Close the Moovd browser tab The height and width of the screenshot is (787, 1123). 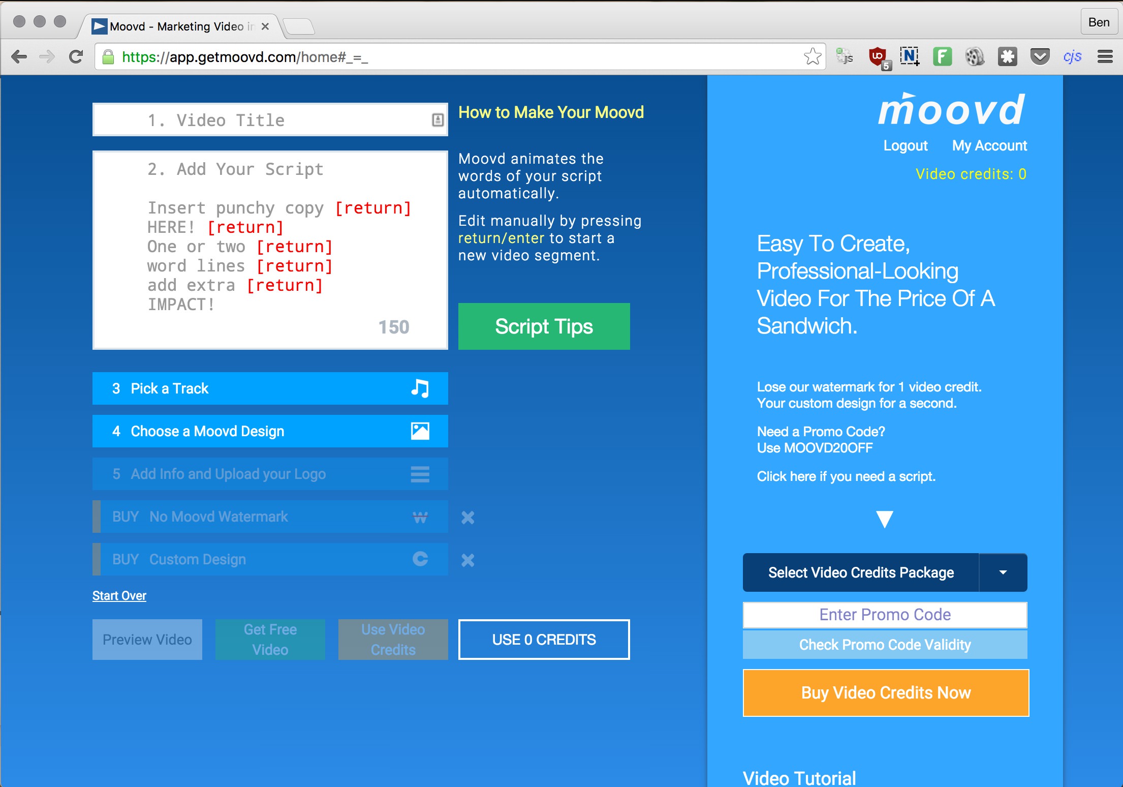[265, 26]
